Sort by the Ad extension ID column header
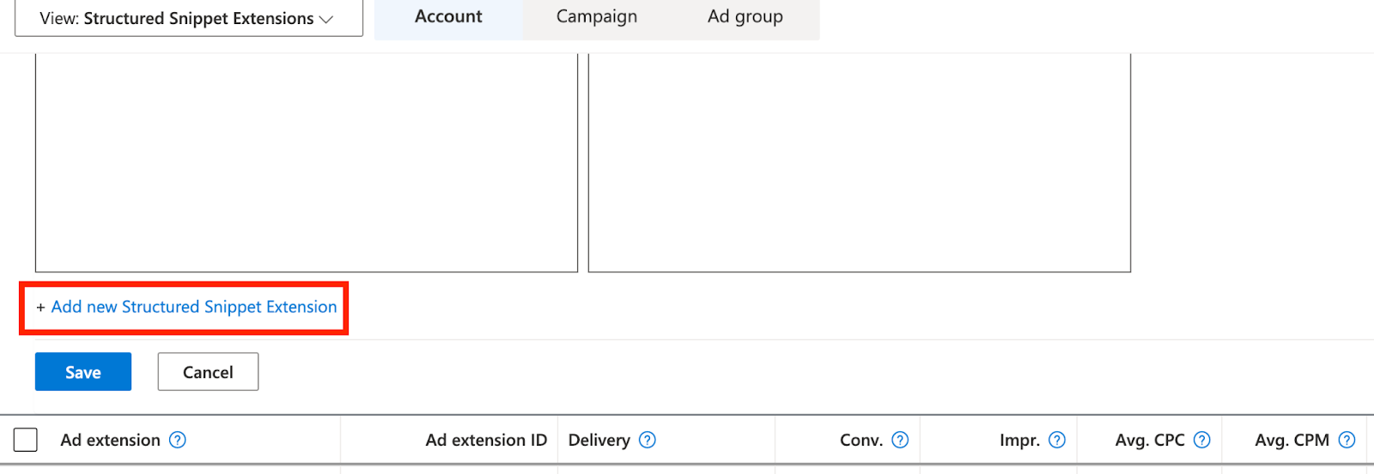The image size is (1374, 474). point(486,441)
